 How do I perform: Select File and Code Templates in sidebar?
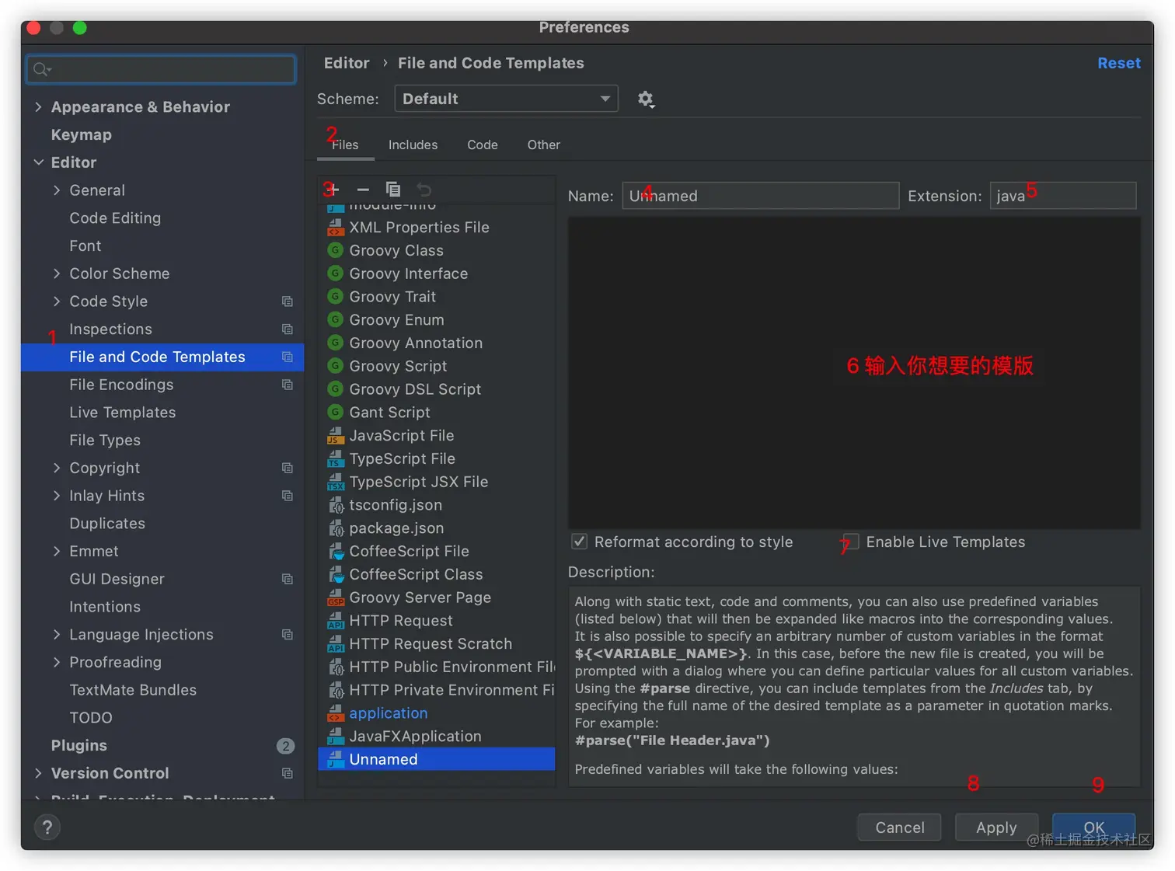[162, 357]
